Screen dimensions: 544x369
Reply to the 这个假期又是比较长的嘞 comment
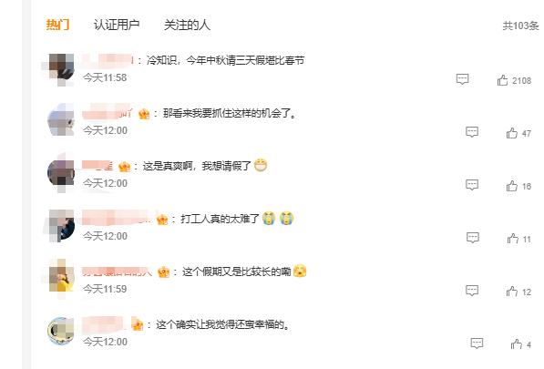tap(472, 291)
